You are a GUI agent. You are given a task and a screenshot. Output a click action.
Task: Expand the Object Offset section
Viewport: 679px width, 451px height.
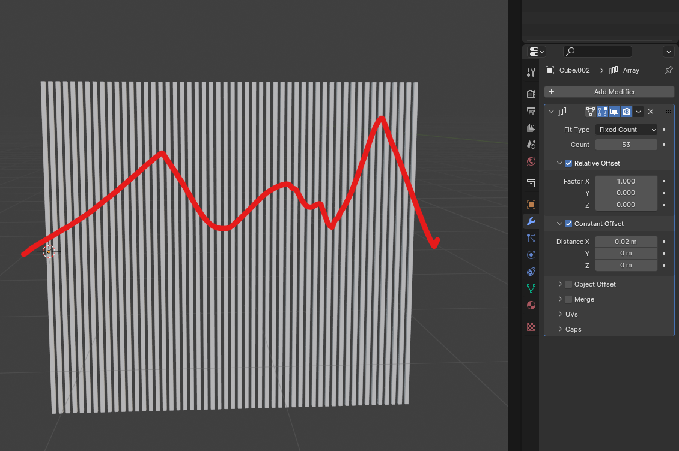[560, 284]
